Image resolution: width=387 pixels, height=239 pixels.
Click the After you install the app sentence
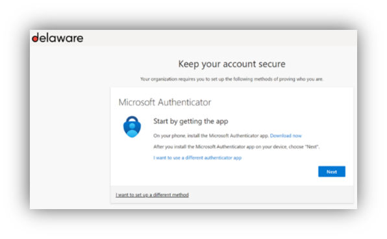[x=236, y=147]
